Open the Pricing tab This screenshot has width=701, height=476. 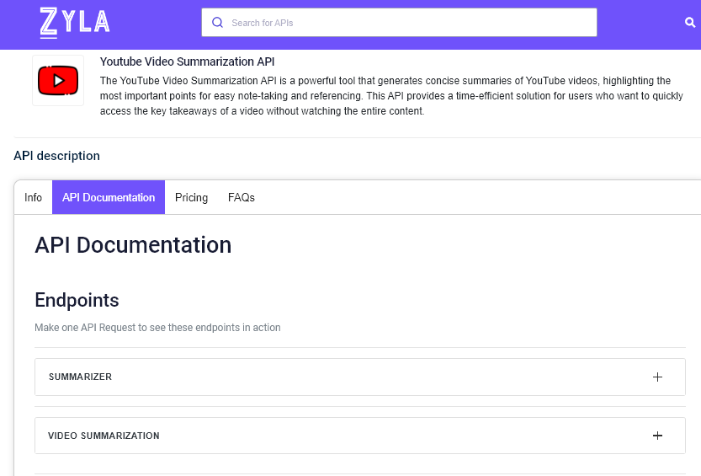click(x=191, y=197)
